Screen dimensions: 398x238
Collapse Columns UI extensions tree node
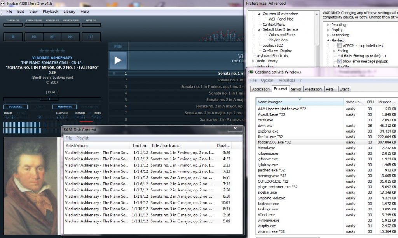[x=259, y=14]
